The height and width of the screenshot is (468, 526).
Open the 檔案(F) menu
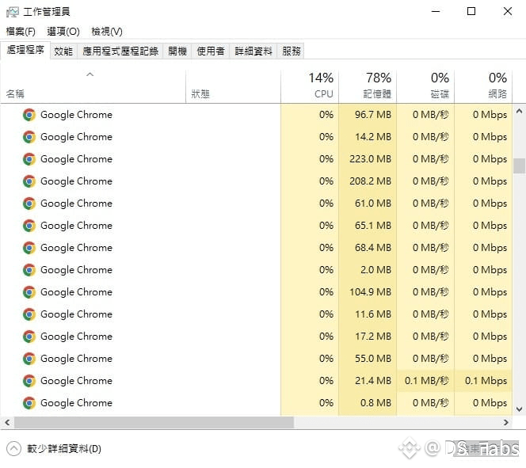[21, 32]
